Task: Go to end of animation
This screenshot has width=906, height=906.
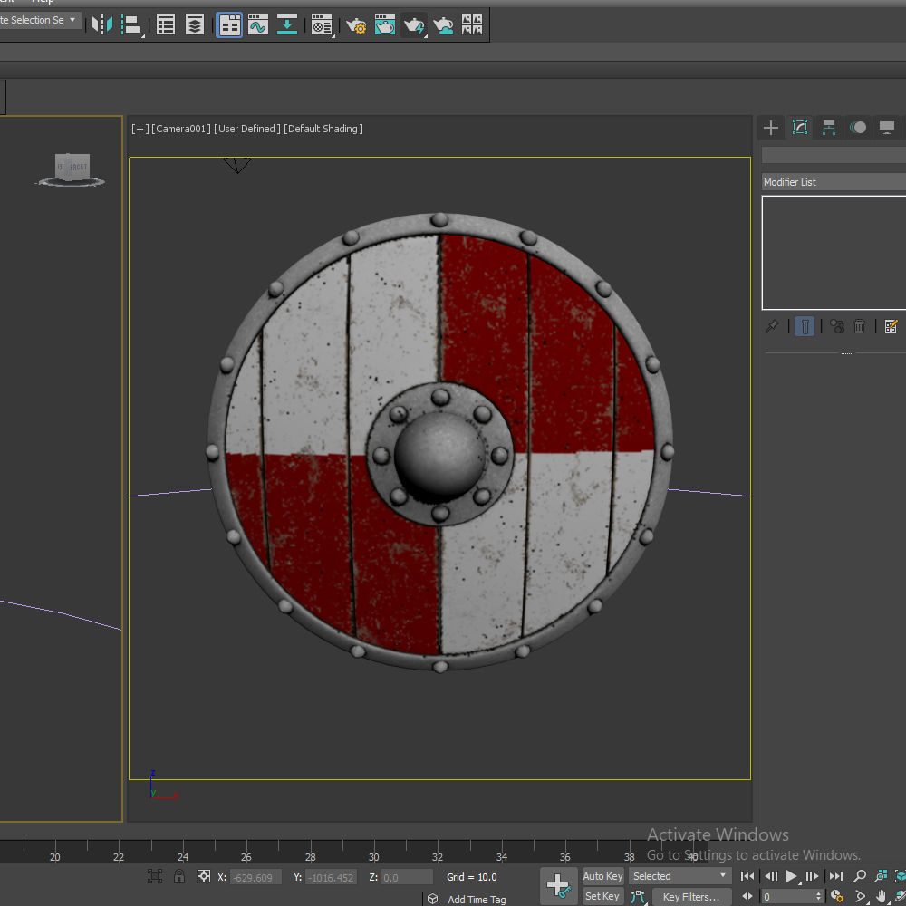Action: pyautogui.click(x=836, y=876)
